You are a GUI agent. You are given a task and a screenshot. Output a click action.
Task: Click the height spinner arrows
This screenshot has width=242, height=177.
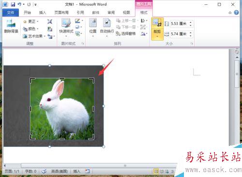[x=191, y=24]
